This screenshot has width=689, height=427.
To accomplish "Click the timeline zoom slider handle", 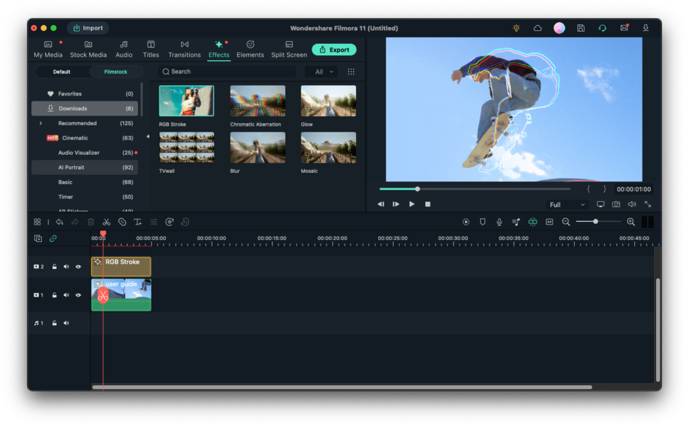I will [595, 222].
